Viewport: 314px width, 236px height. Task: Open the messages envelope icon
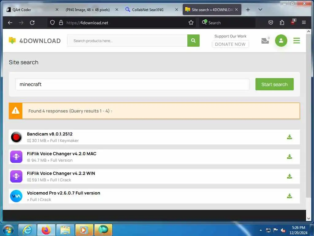click(265, 41)
